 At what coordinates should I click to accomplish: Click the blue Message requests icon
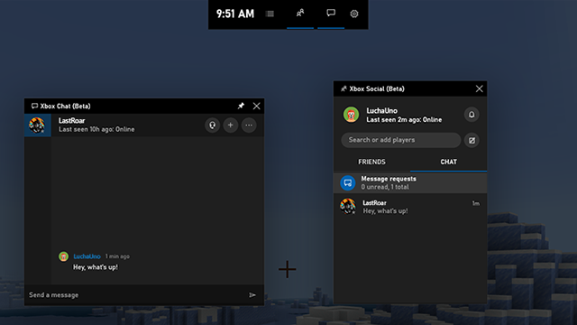click(348, 182)
